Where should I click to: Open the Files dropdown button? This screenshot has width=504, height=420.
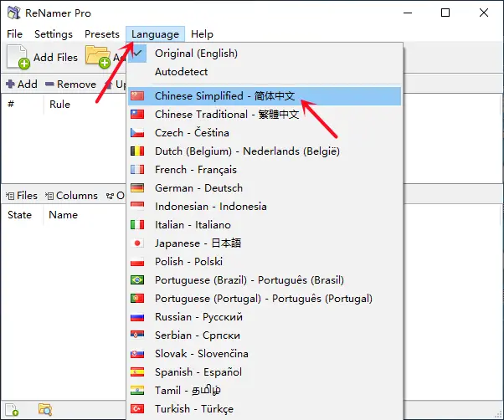(22, 196)
